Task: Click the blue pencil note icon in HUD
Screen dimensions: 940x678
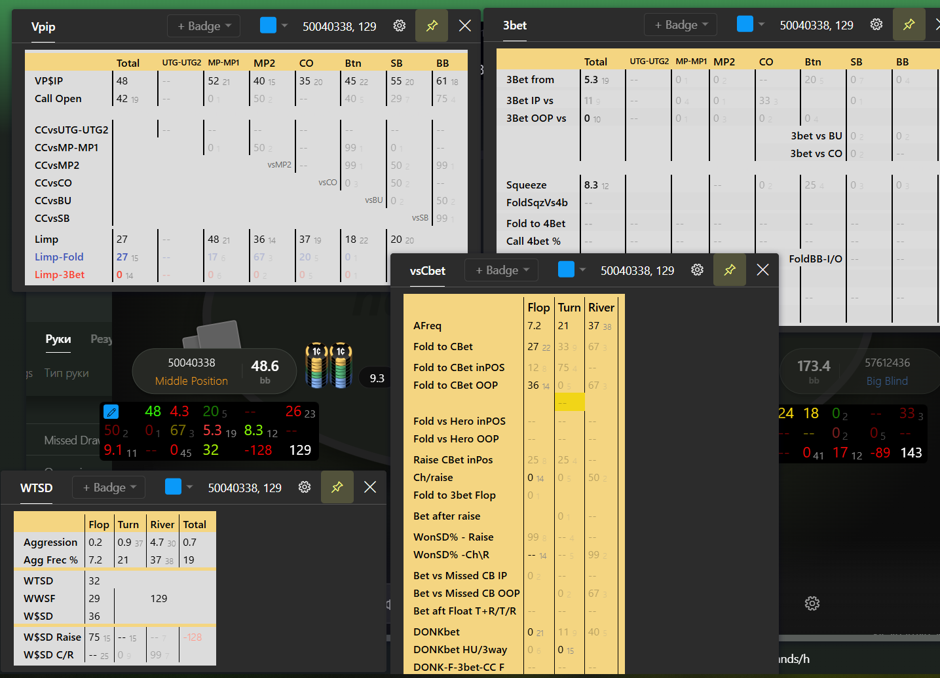Action: tap(111, 412)
